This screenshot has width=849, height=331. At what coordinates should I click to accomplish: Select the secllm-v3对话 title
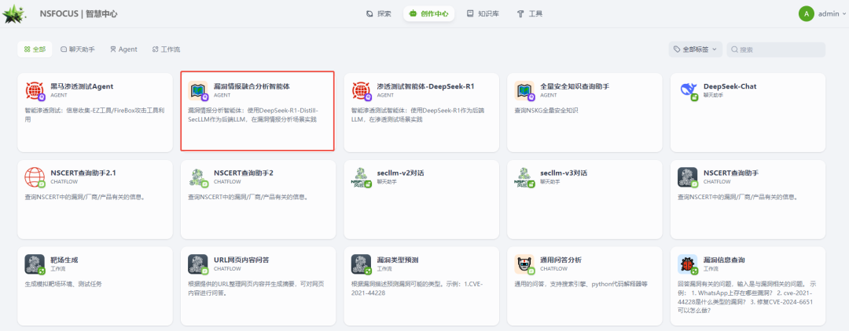point(564,173)
